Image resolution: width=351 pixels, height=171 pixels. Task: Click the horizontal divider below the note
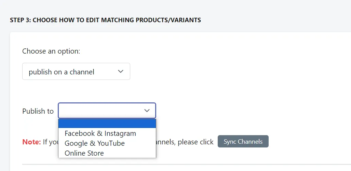[187, 164]
